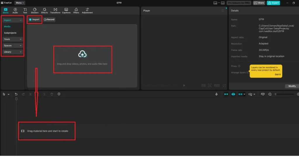Screen dimensions: 299x159
Task: Expand the Spaces section
Action: (x=13, y=45)
